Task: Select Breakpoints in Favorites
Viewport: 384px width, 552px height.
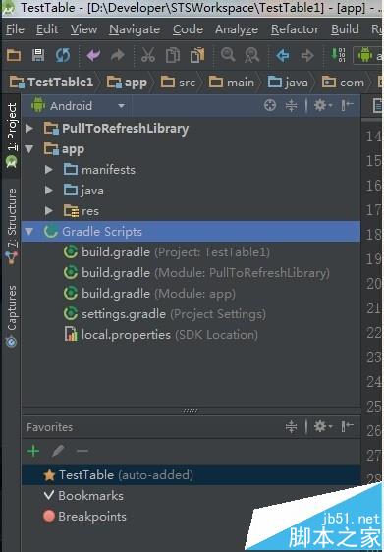Action: [x=84, y=517]
